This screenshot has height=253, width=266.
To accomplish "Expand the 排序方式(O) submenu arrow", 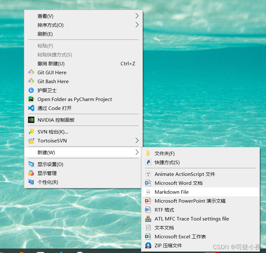I will [137, 25].
